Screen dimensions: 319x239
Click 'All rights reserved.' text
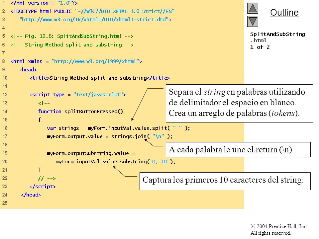pyautogui.click(x=271, y=233)
